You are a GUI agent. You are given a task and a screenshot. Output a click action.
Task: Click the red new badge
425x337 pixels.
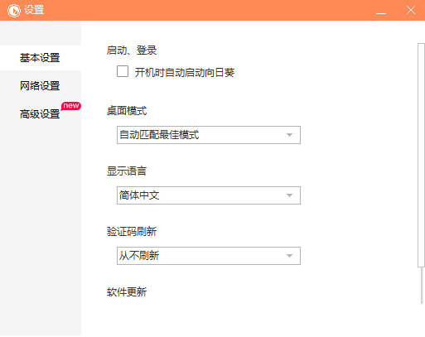click(x=71, y=106)
